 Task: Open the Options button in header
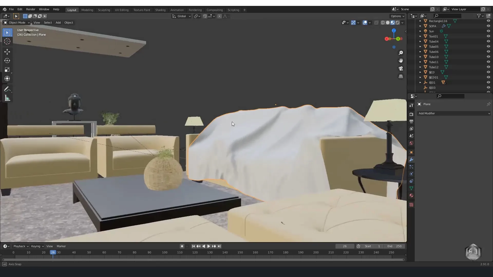[397, 16]
